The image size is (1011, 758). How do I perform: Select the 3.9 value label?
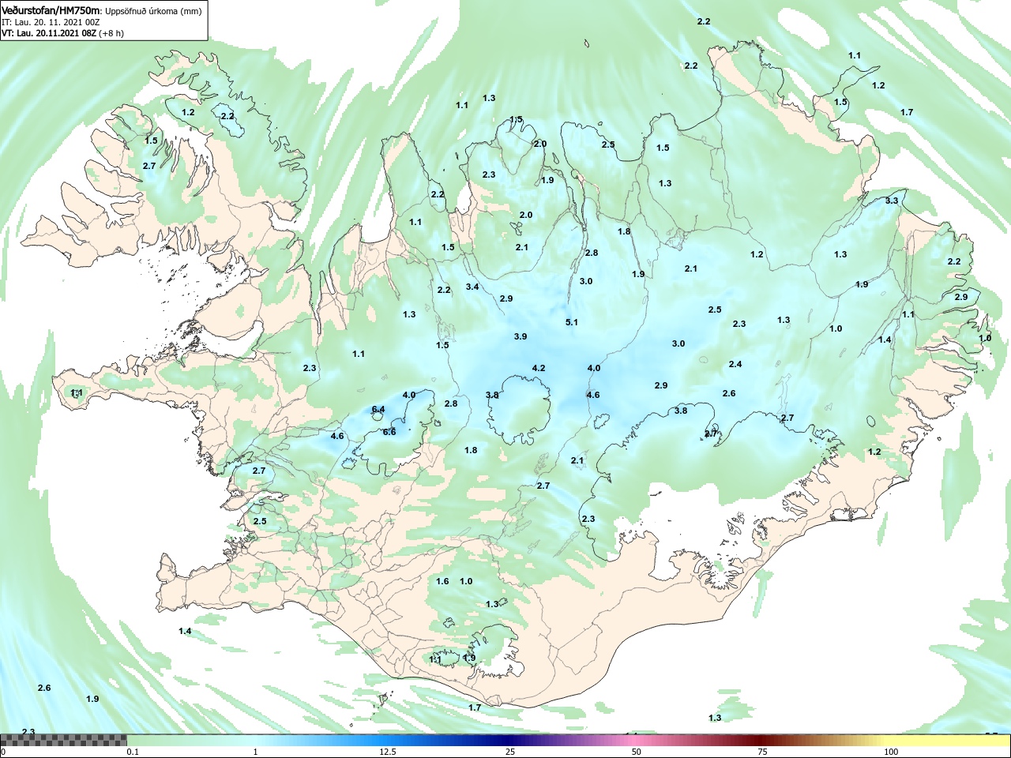(x=521, y=336)
